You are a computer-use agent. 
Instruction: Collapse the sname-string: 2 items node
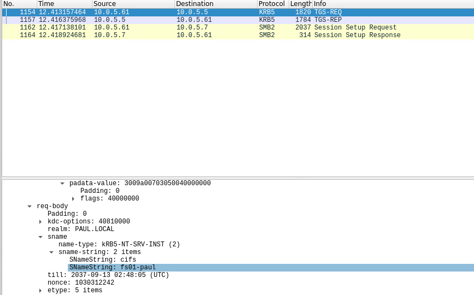tap(51, 252)
